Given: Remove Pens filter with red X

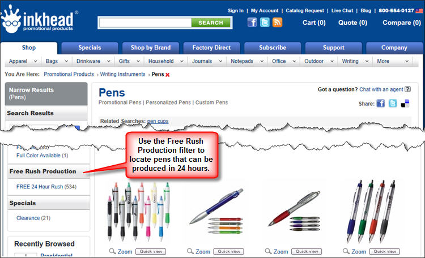Looking at the screenshot, I should click(168, 75).
